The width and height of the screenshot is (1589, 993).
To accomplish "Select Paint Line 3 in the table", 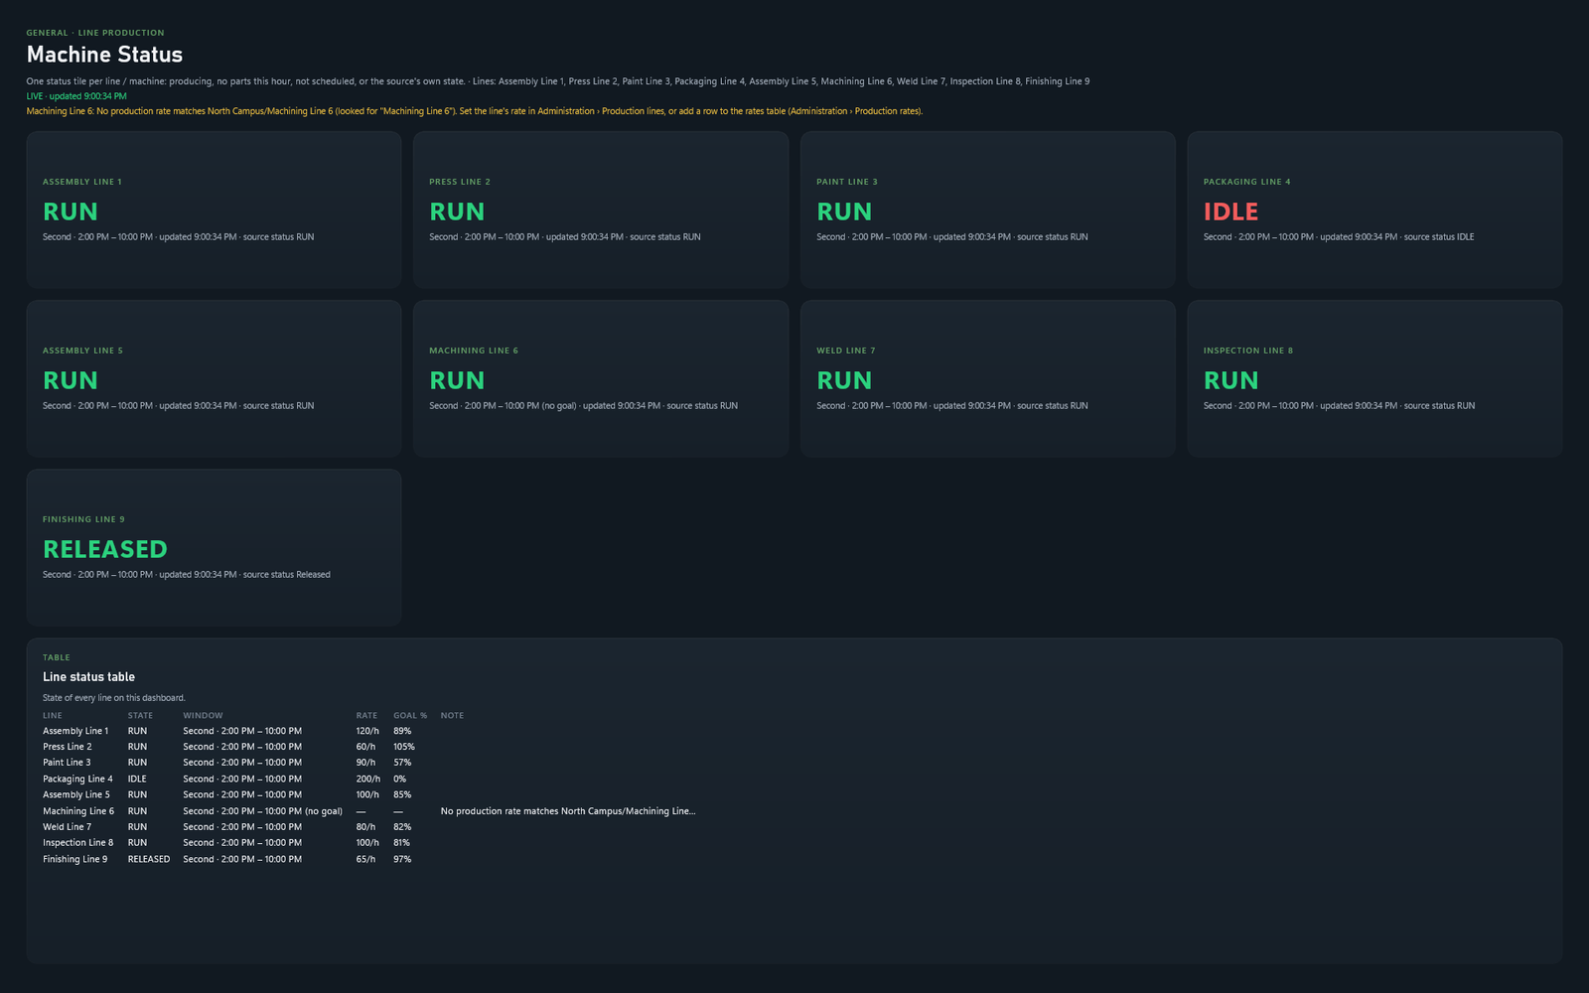I will (x=67, y=763).
